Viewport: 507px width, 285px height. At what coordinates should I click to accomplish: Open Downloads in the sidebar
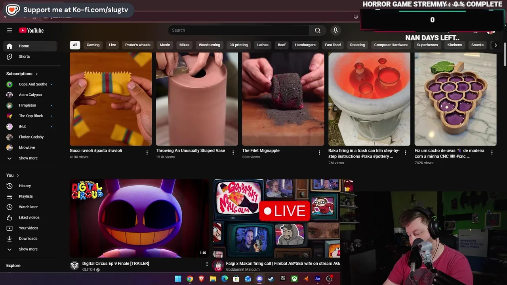coord(30,239)
